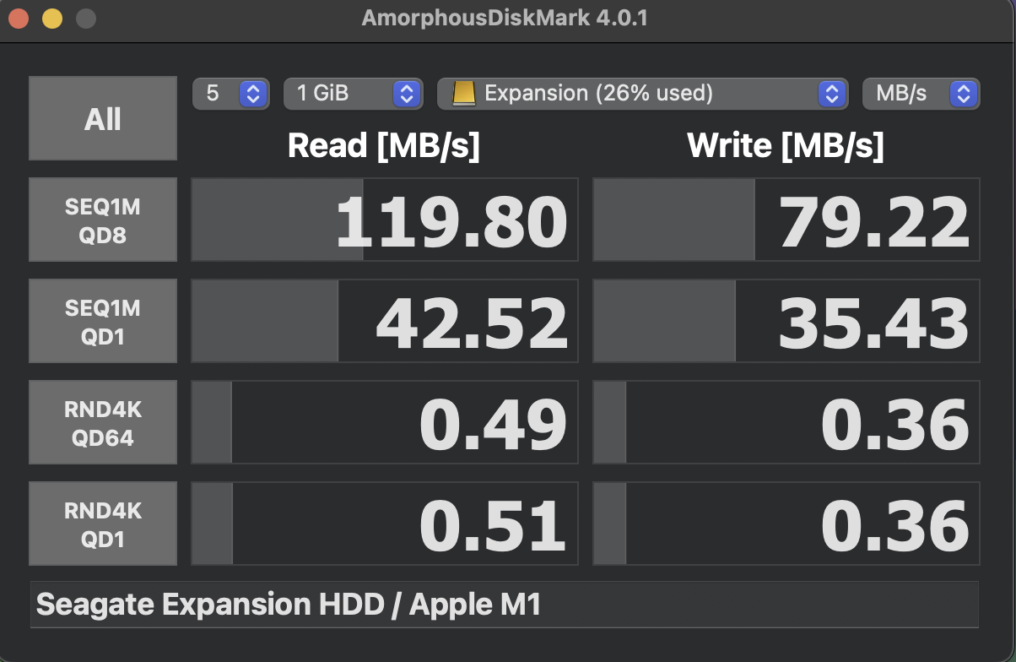Click the units selector chevron arrows

[x=965, y=94]
